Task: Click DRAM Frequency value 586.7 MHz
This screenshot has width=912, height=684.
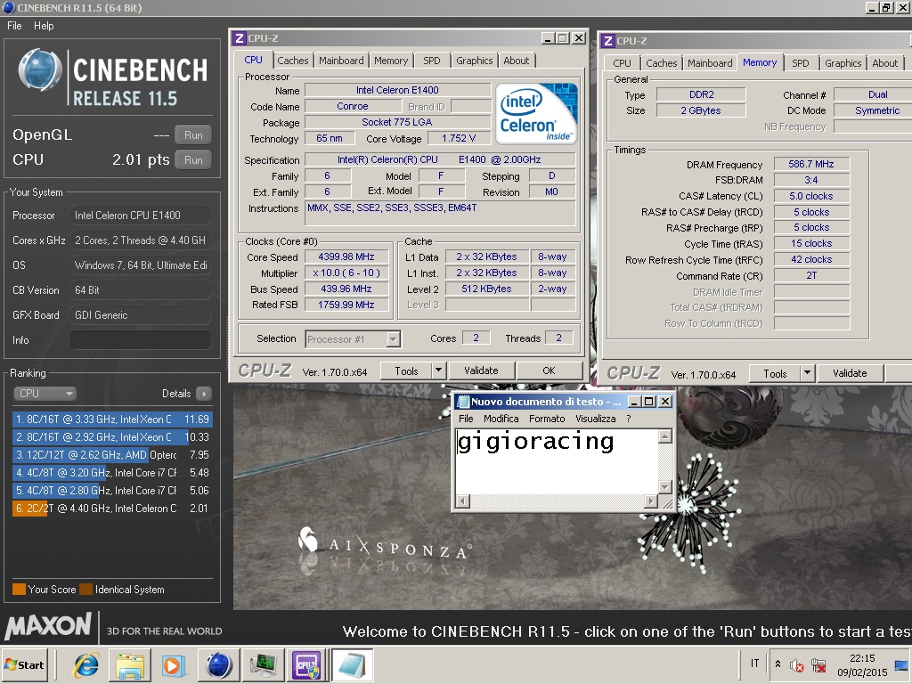Action: point(810,165)
